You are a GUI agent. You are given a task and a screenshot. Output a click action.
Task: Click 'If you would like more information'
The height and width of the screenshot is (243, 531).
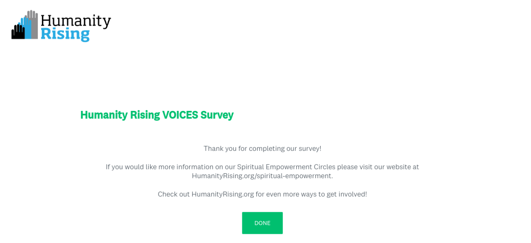tap(159, 167)
